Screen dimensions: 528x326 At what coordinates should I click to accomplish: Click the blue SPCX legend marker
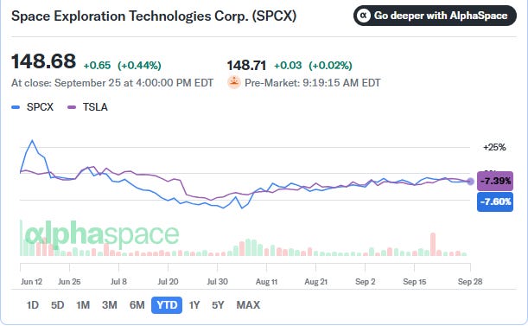16,107
